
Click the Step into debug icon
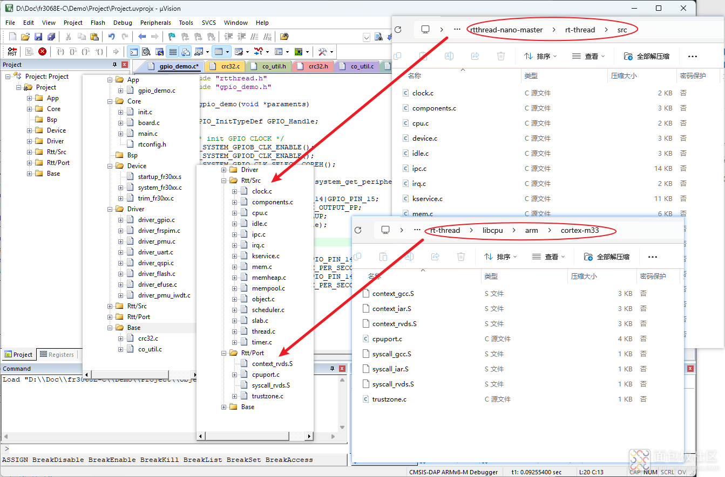60,52
